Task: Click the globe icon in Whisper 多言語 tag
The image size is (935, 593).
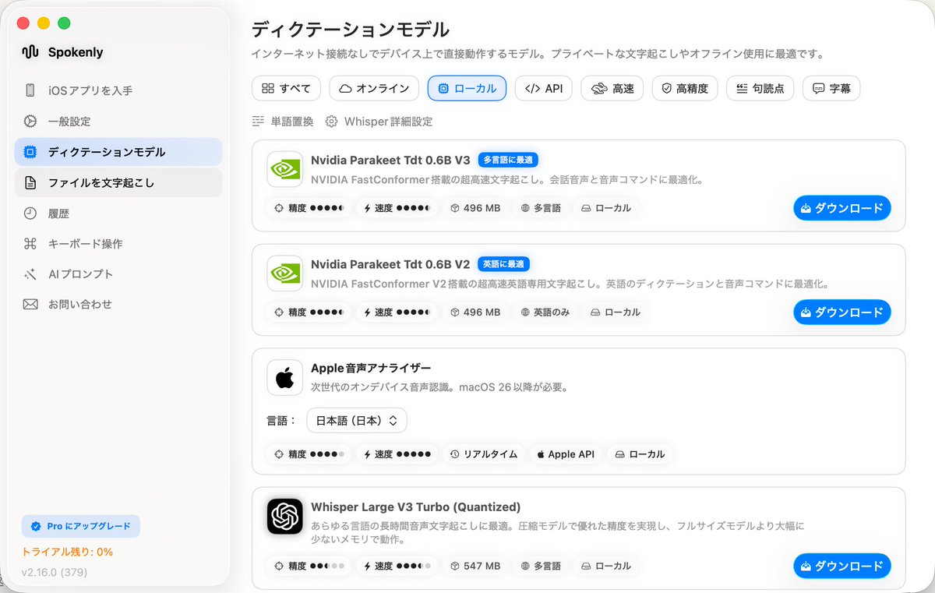Action: pos(525,566)
